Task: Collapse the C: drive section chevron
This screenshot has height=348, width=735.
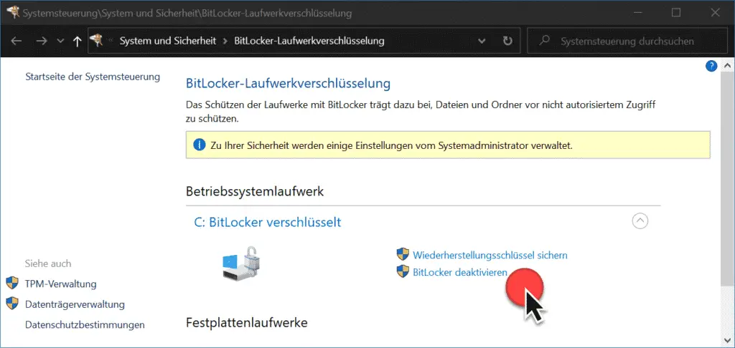Action: click(640, 221)
